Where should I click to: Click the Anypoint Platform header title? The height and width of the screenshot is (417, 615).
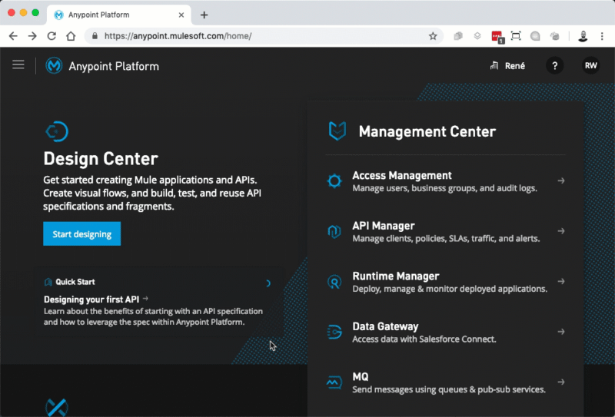114,66
